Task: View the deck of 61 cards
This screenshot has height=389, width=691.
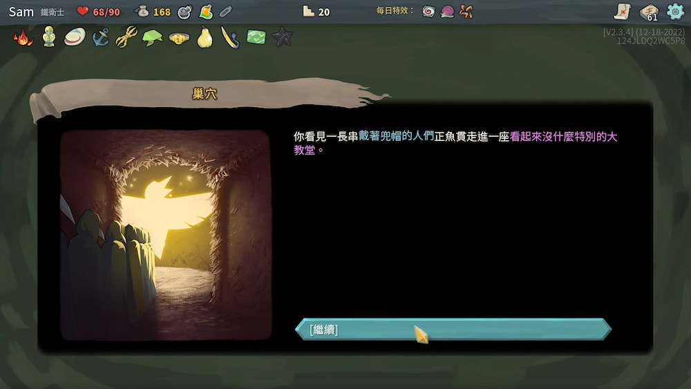Action: (649, 12)
